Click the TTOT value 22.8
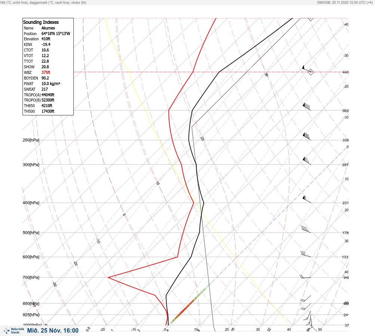The image size is (375, 336). [x=45, y=61]
